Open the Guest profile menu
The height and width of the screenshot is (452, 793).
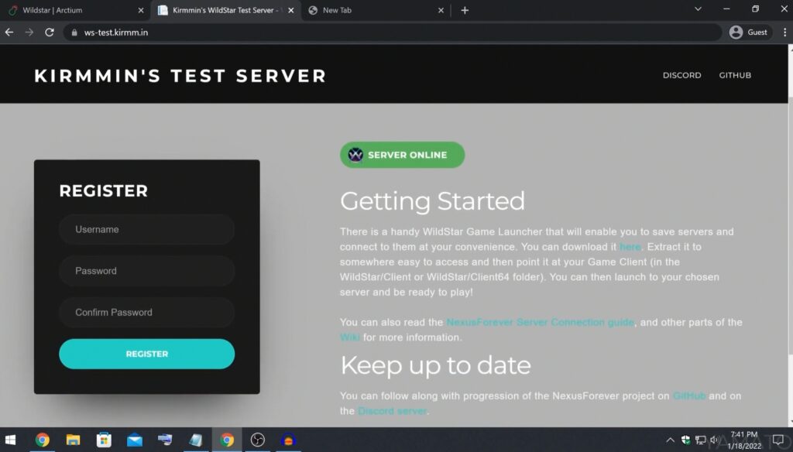pyautogui.click(x=749, y=33)
